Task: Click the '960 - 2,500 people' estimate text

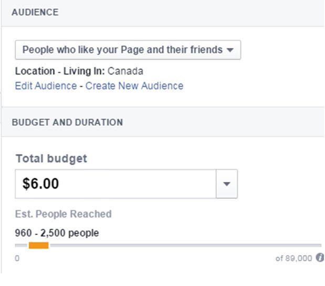Action: click(57, 233)
